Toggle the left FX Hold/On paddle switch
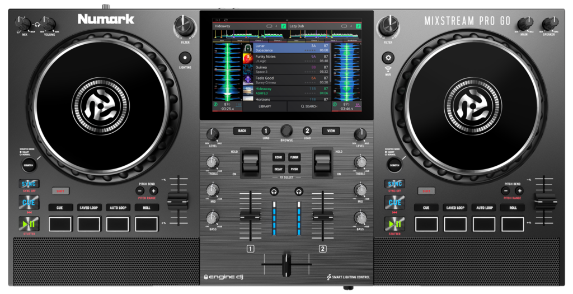This screenshot has height=294, width=573. coord(250,162)
